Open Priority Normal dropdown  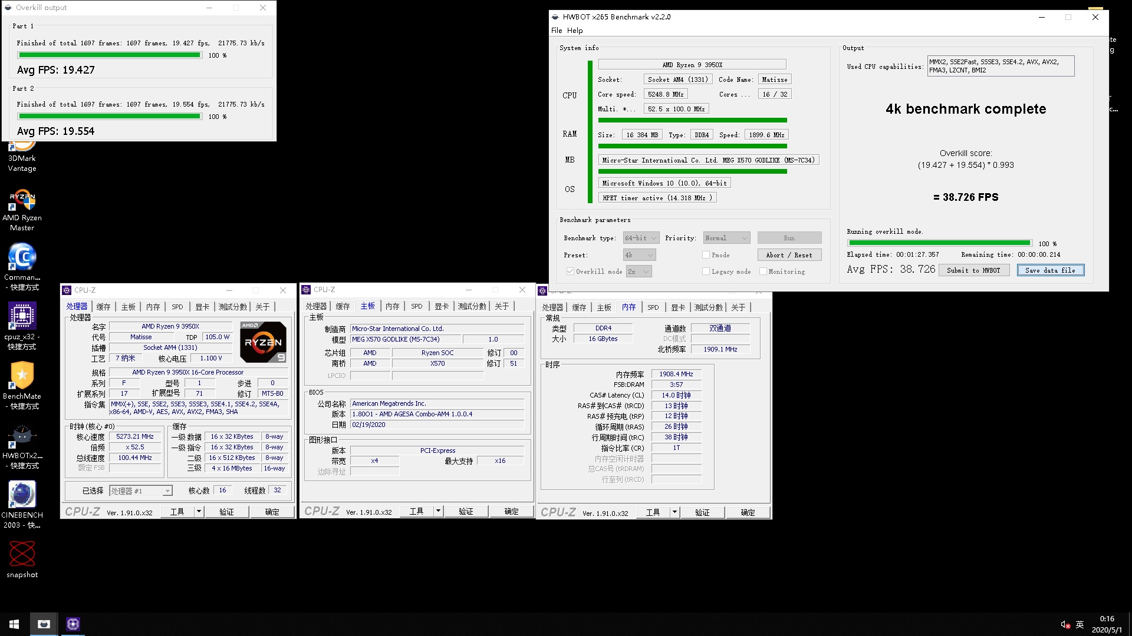click(726, 238)
